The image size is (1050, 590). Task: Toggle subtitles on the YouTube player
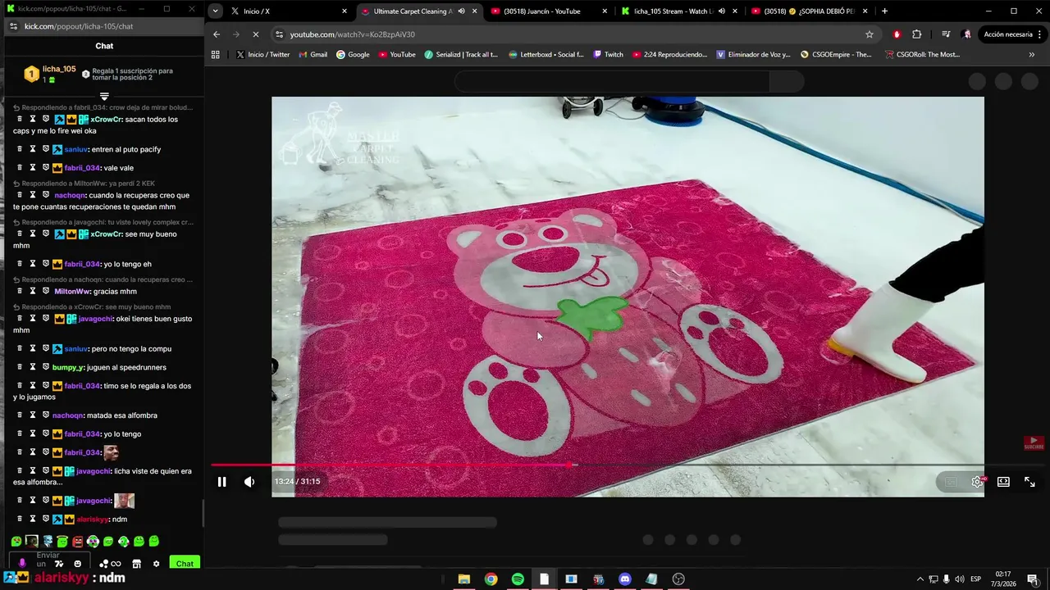point(951,482)
